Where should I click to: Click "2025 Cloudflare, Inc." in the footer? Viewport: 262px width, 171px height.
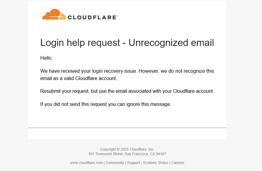click(x=137, y=149)
